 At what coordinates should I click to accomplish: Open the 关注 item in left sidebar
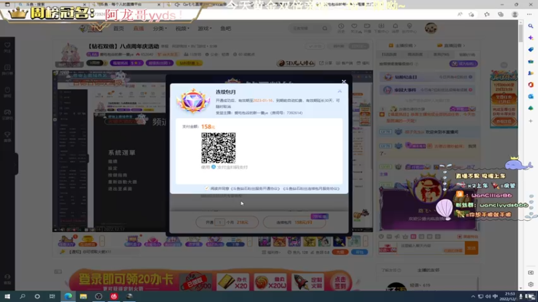pyautogui.click(x=7, y=47)
